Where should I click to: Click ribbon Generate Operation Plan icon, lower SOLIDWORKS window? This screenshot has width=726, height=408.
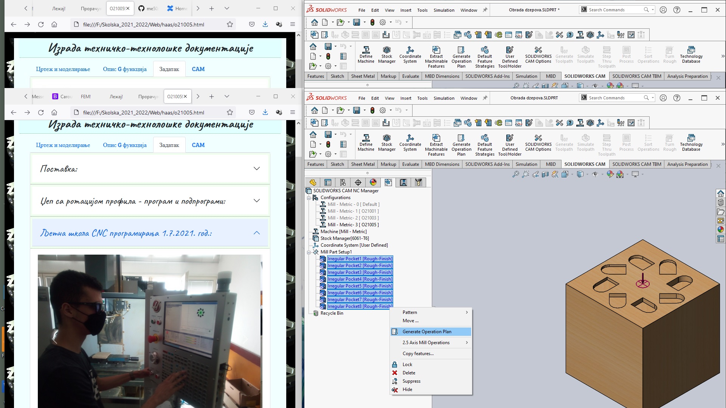click(x=461, y=145)
